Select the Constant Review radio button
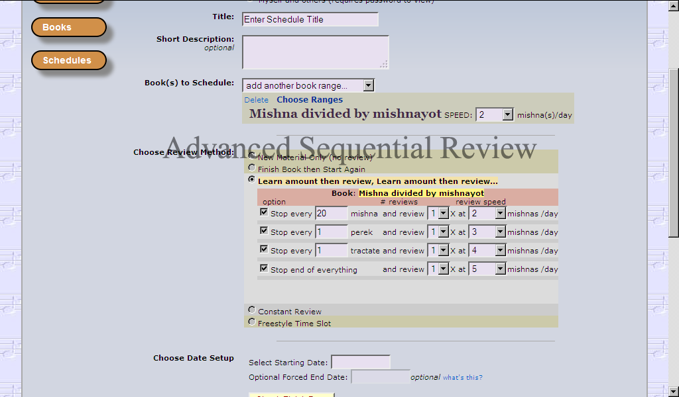 tap(252, 310)
